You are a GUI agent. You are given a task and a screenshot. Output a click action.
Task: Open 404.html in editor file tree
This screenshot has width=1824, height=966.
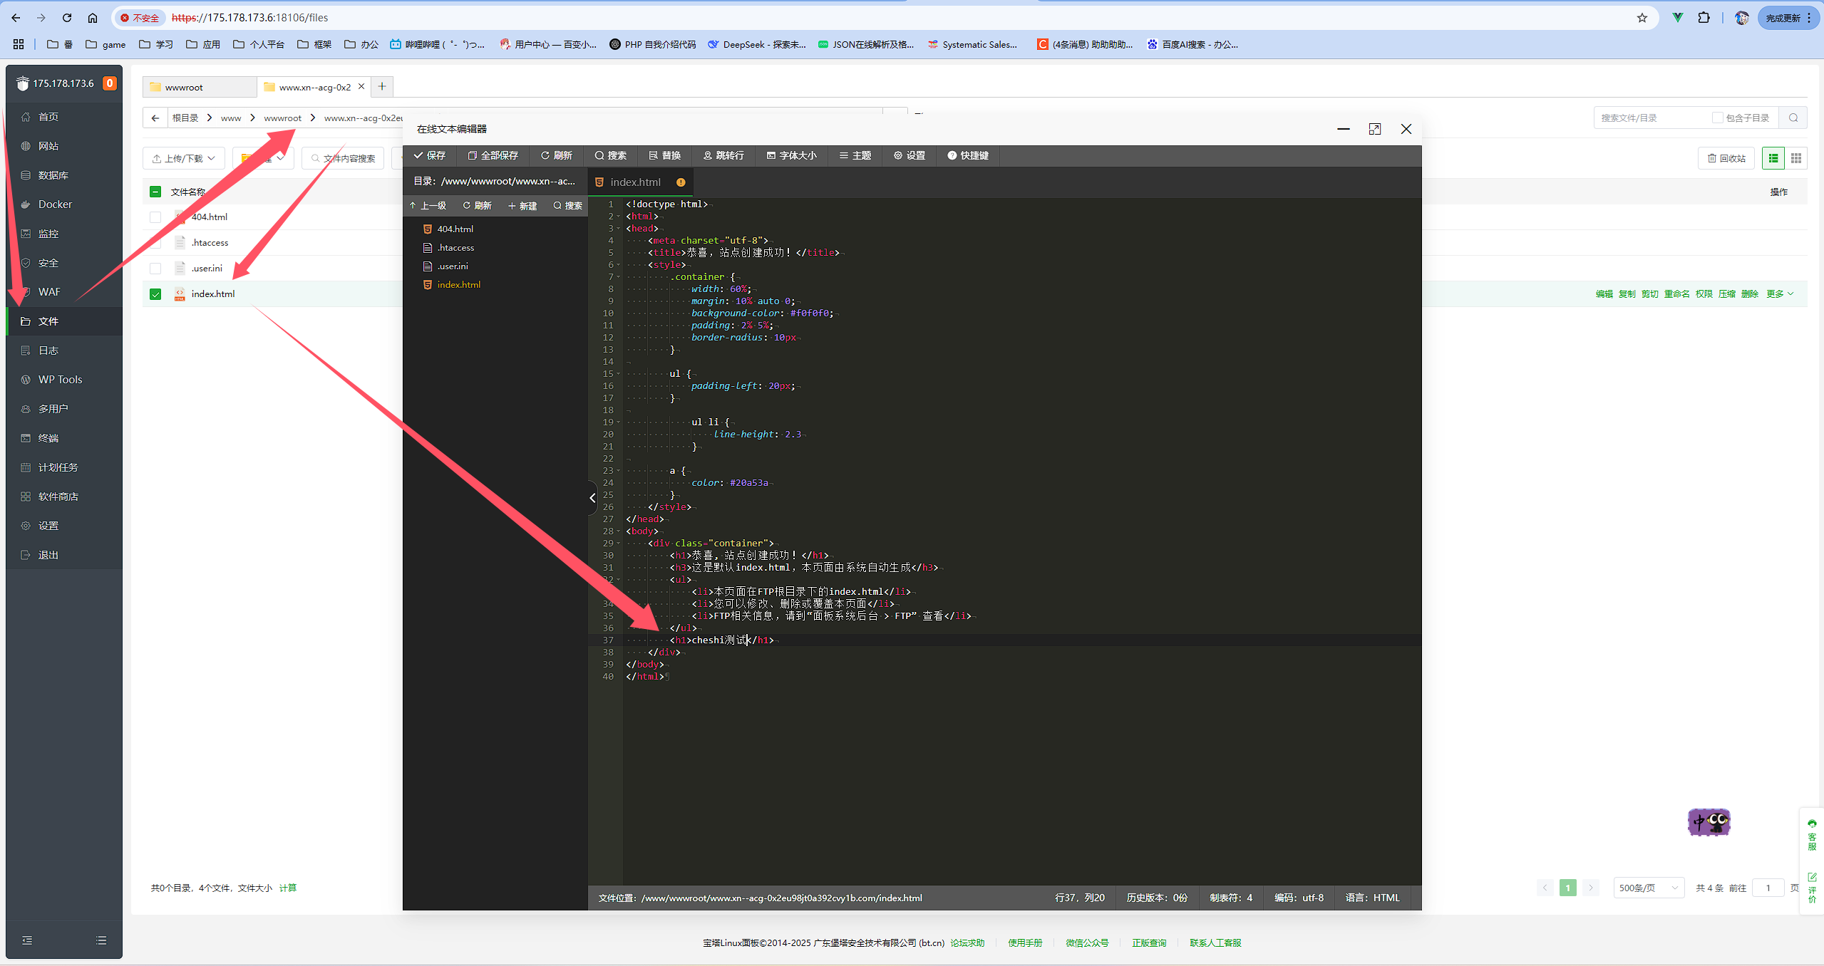[x=455, y=229]
